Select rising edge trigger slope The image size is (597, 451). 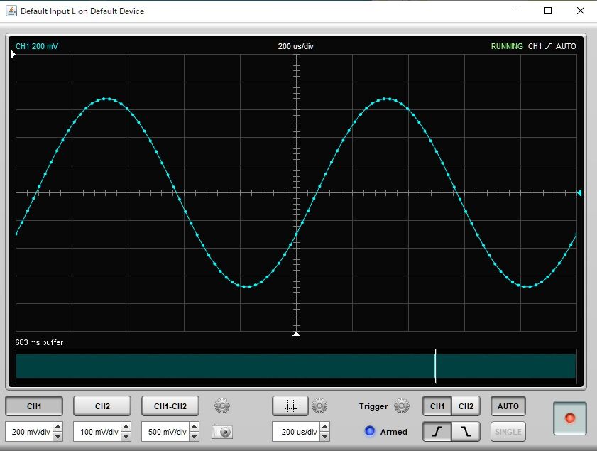(x=437, y=432)
